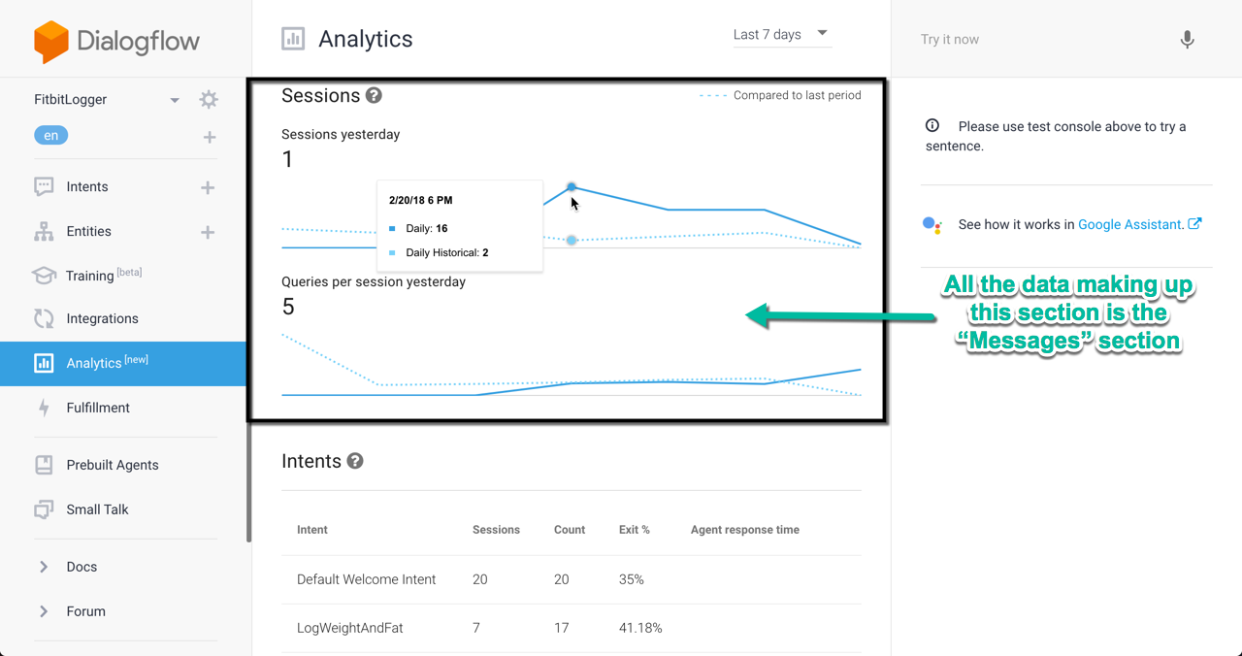Click the Training graduation cap icon
Screen dimensions: 1242x656
44,276
